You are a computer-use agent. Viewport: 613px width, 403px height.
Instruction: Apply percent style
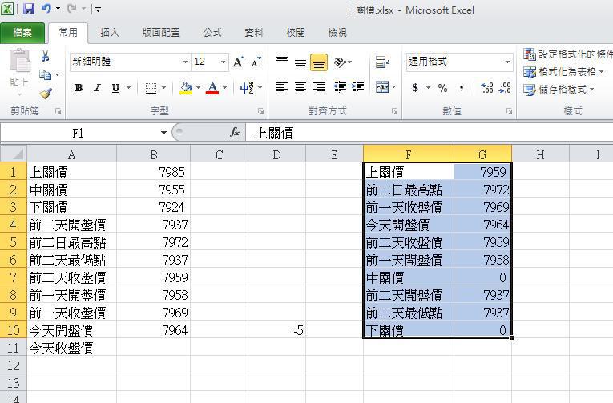tap(442, 88)
